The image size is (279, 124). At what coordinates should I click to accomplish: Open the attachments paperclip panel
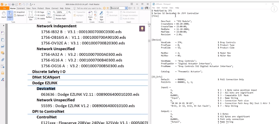[x=3, y=59]
